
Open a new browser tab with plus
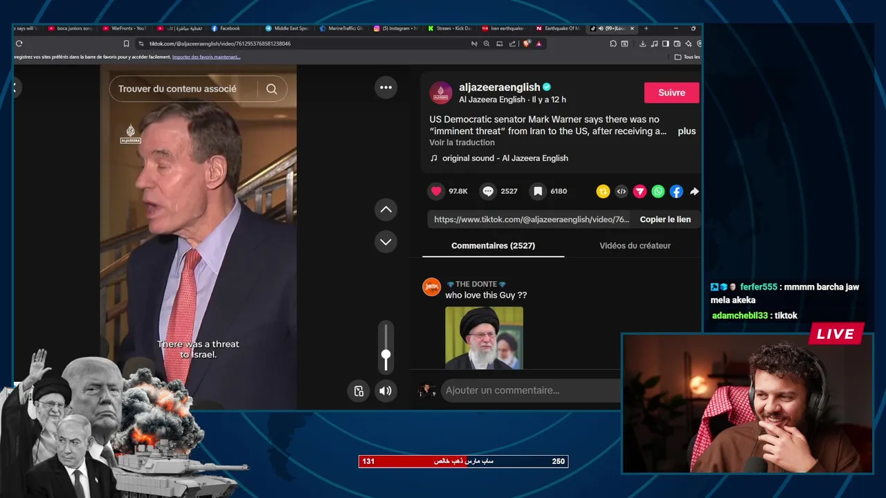tap(646, 28)
